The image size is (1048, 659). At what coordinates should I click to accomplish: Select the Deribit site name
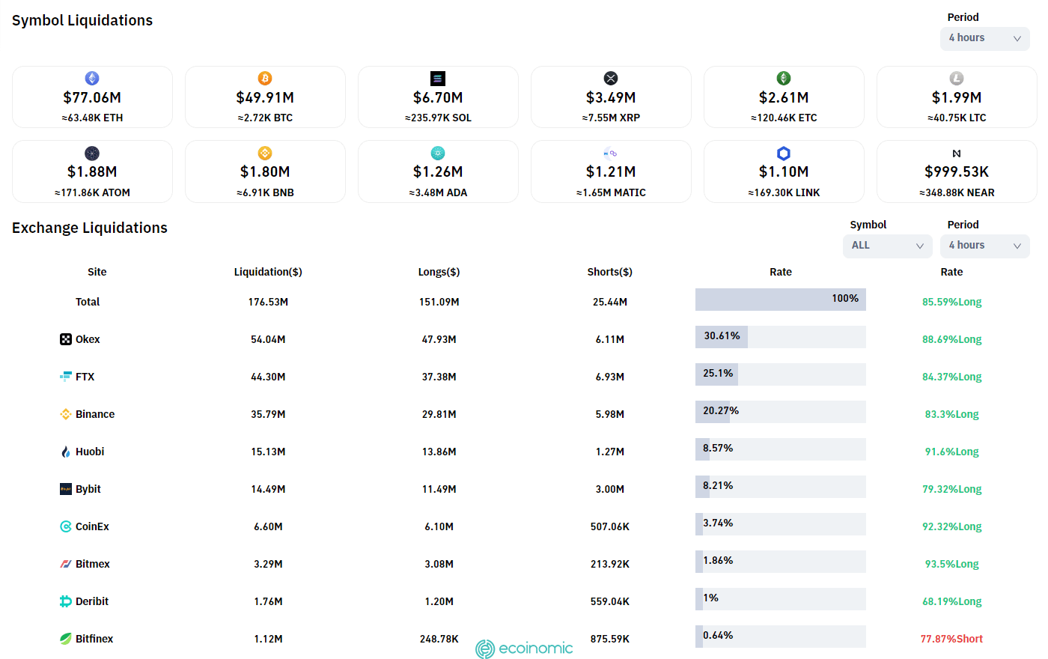(x=92, y=601)
